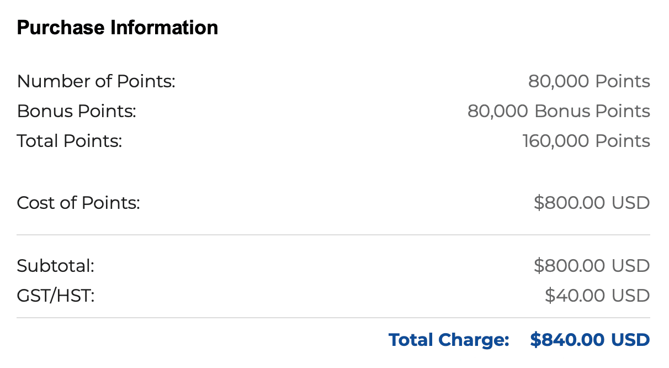Image resolution: width=669 pixels, height=368 pixels.
Task: Click "GST" in the tax label
Action: pyautogui.click(x=33, y=296)
